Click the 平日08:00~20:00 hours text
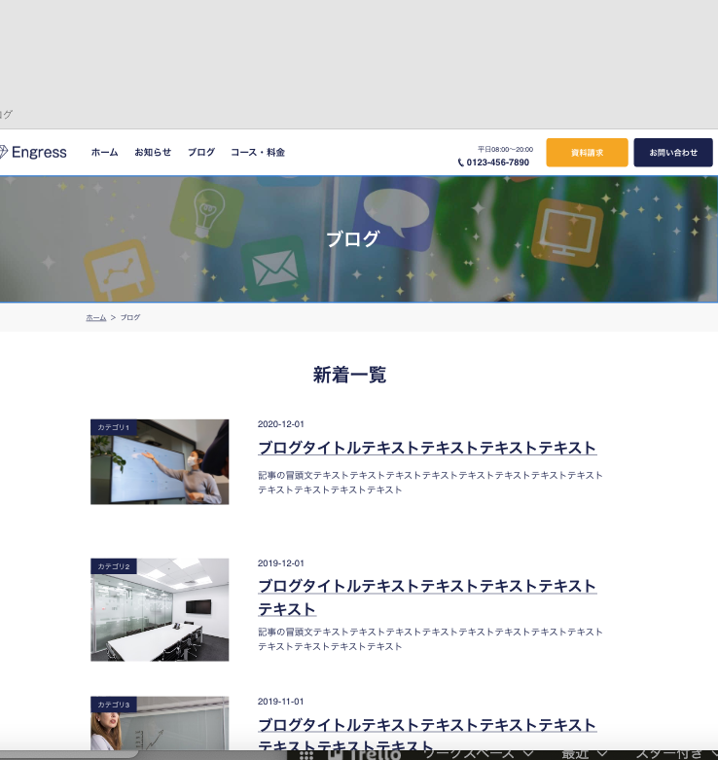The image size is (718, 760). coord(505,149)
